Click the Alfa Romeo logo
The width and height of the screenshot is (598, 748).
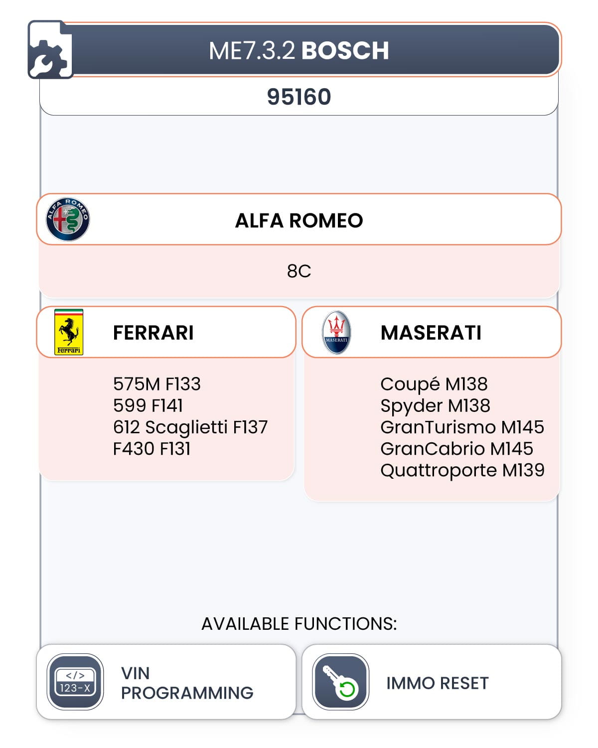click(x=68, y=219)
